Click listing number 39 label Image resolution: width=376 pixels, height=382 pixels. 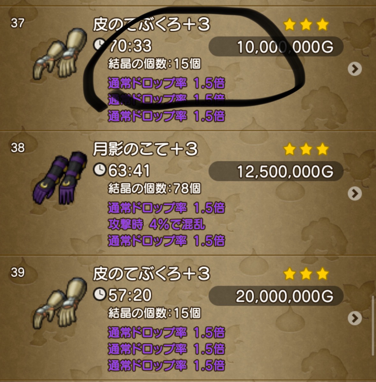tap(18, 273)
